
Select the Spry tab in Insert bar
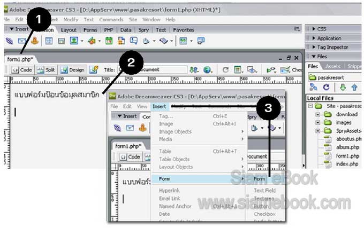coord(143,30)
